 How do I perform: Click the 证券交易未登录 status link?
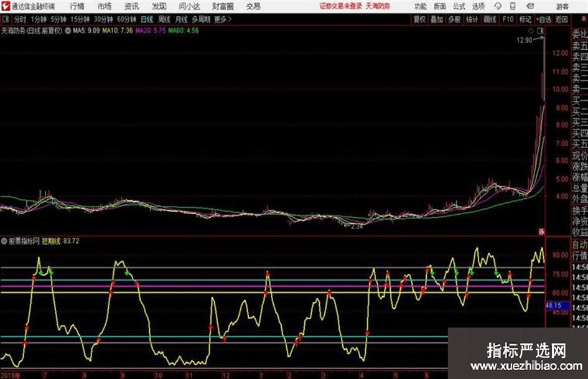coord(341,6)
